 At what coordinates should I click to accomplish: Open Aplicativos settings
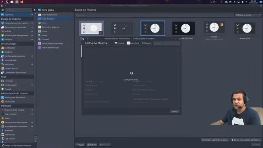pos(17,64)
